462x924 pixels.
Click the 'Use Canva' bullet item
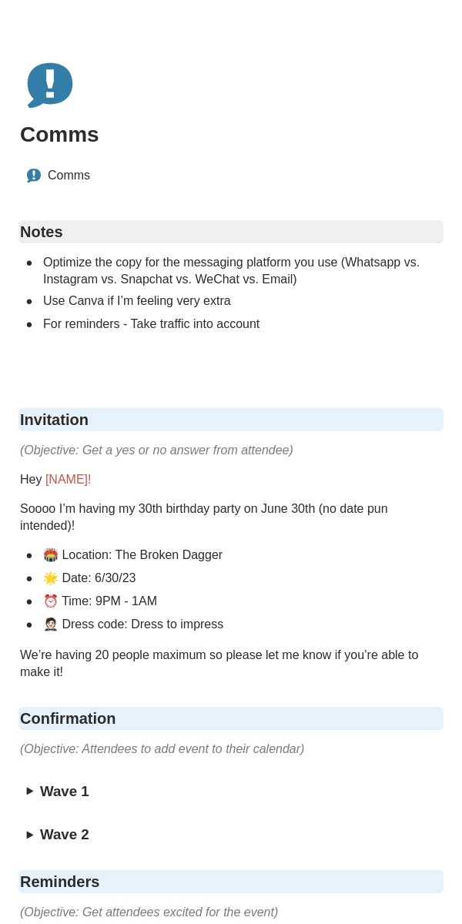coord(137,301)
